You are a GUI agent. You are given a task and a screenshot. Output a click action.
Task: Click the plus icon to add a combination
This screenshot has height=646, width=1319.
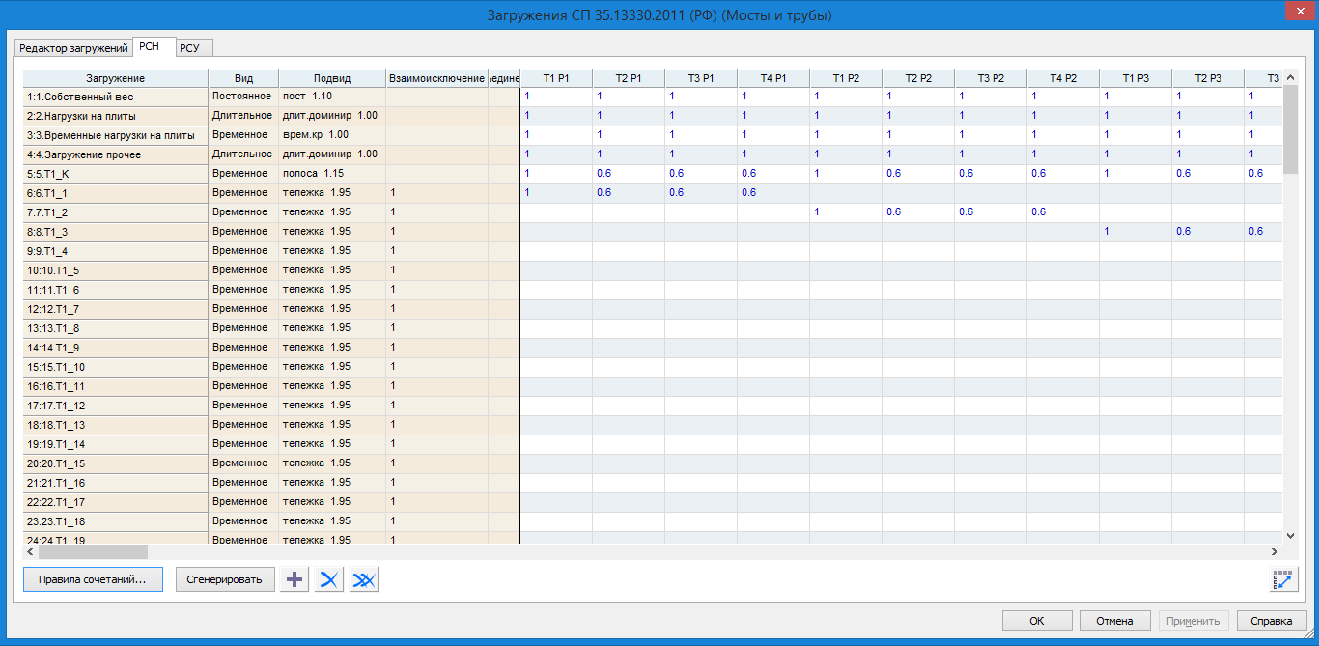[295, 579]
